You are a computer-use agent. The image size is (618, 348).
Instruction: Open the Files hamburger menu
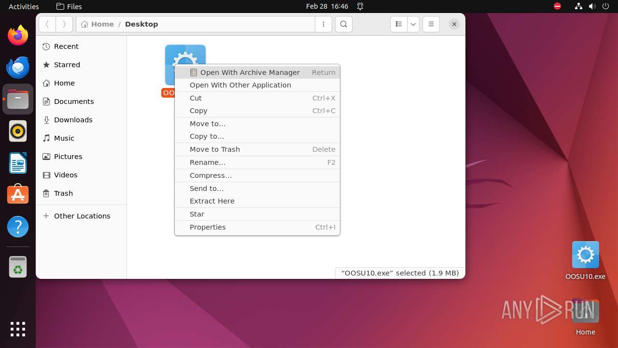(x=431, y=24)
